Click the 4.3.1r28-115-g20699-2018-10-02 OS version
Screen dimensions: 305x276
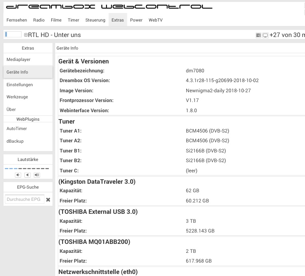click(x=222, y=80)
